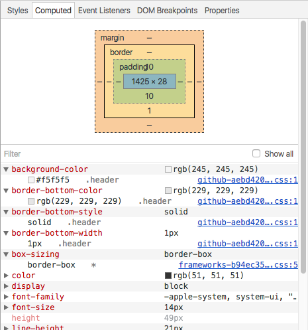Collapse the border-bottom-style property
The image size is (308, 330).
click(x=6, y=212)
